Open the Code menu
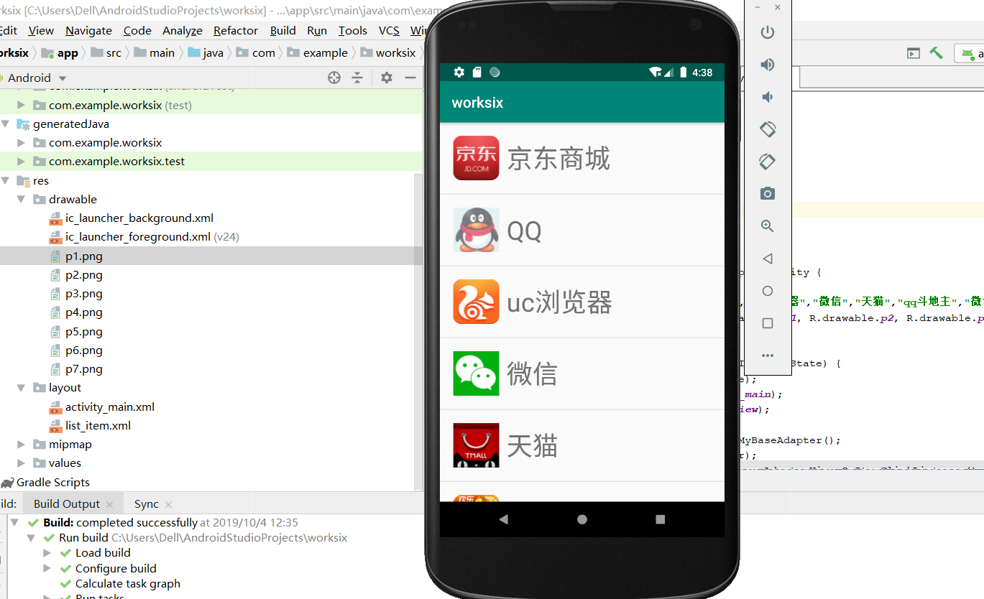Screen dimensions: 984x599 [x=137, y=30]
